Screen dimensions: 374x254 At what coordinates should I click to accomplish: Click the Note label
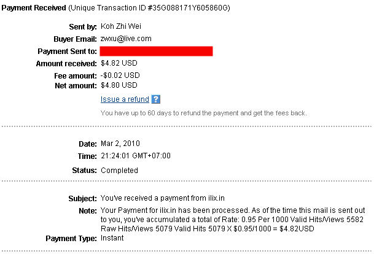pyautogui.click(x=88, y=211)
